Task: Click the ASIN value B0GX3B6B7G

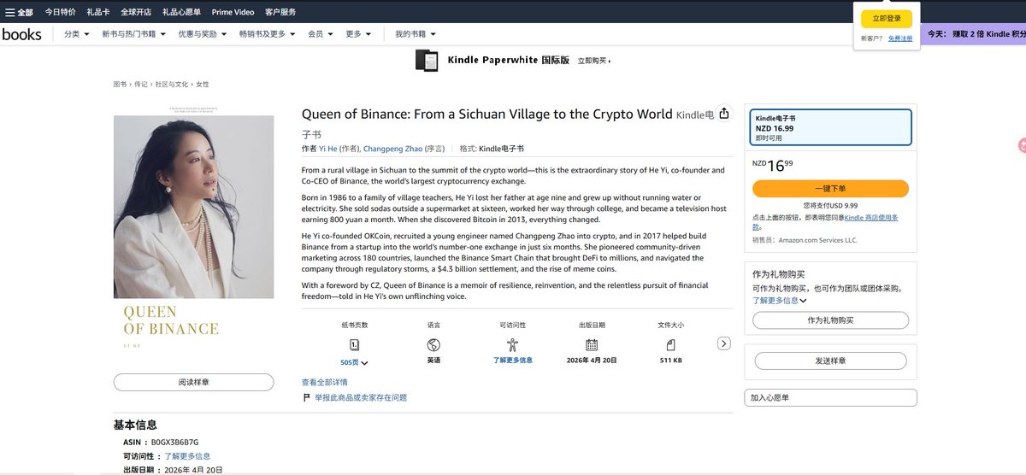Action: point(174,442)
